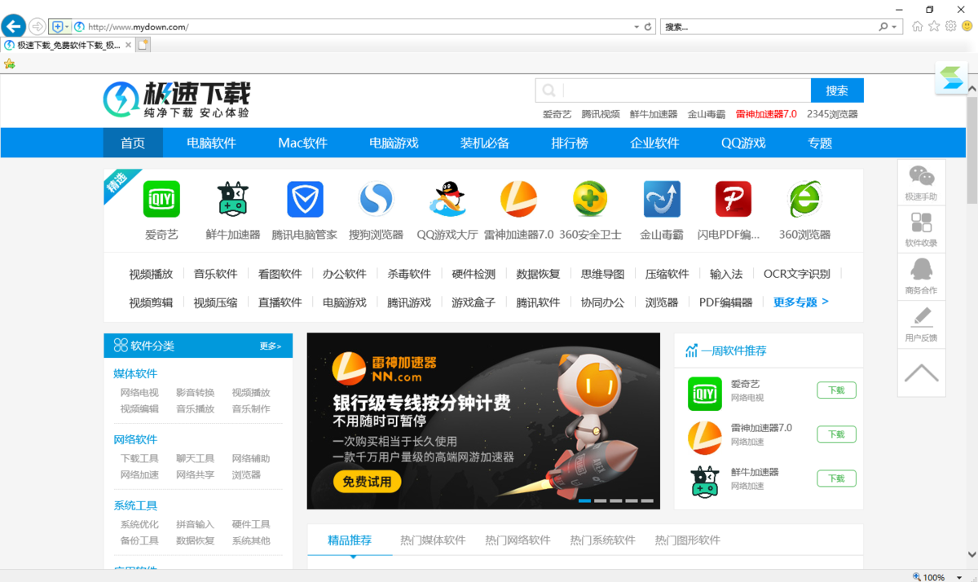Switch to the 精品推荐 tab
This screenshot has width=978, height=582.
tap(350, 540)
